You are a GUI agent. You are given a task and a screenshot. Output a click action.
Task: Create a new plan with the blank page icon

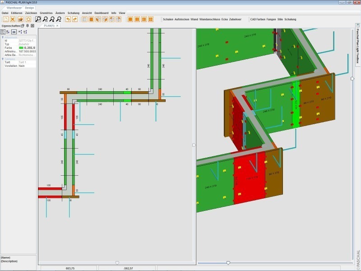pyautogui.click(x=6, y=19)
